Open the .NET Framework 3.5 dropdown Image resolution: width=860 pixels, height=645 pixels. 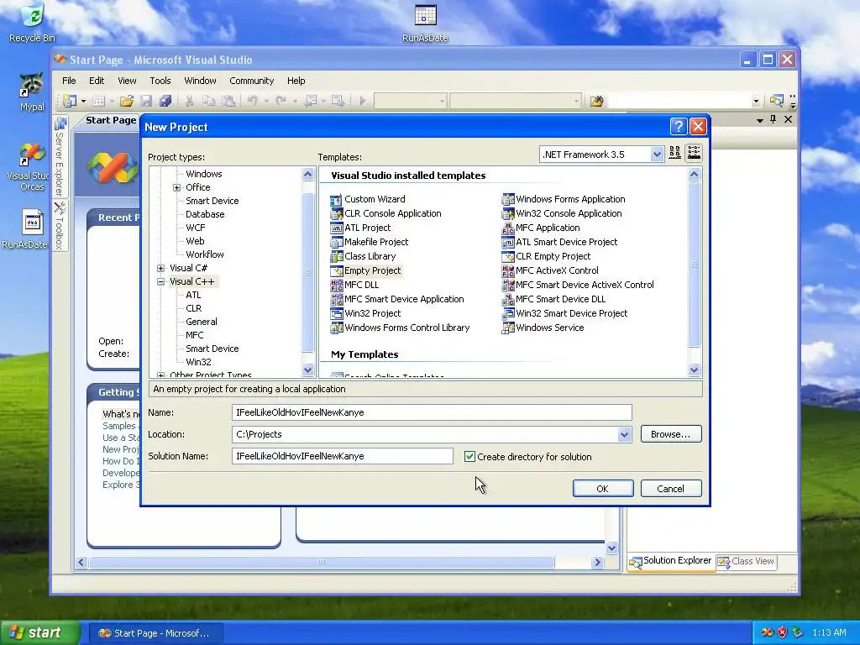coord(657,155)
